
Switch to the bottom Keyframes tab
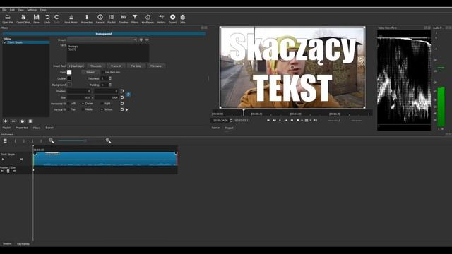pyautogui.click(x=23, y=244)
